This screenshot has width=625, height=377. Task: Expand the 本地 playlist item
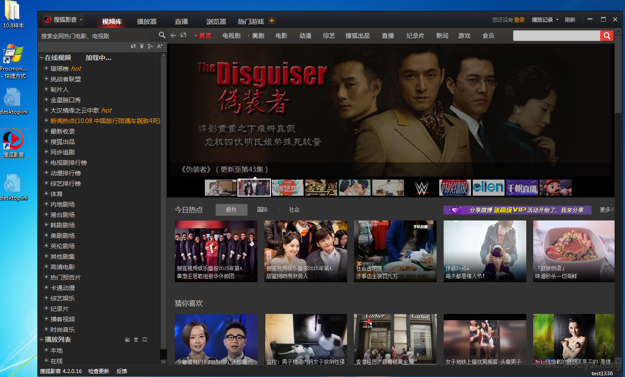46,350
